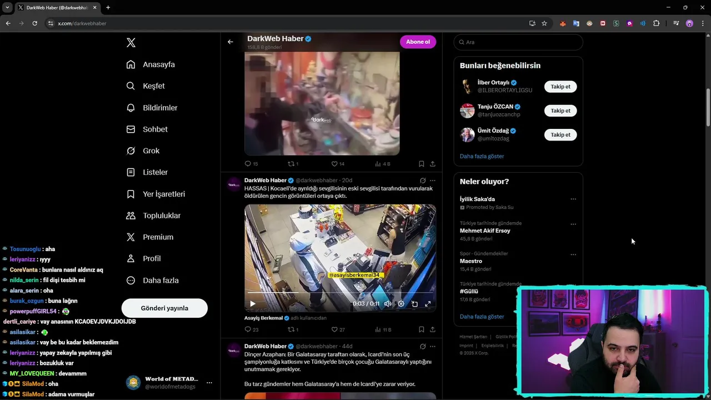Open more options on Kocaeli post
This screenshot has width=711, height=400.
(433, 181)
